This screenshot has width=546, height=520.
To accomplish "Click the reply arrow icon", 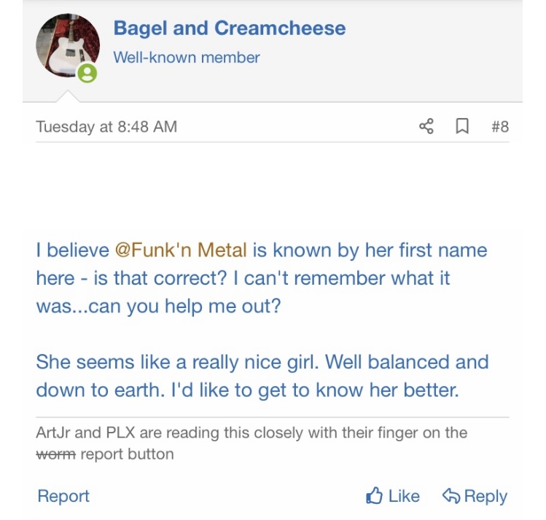I will coord(451,496).
